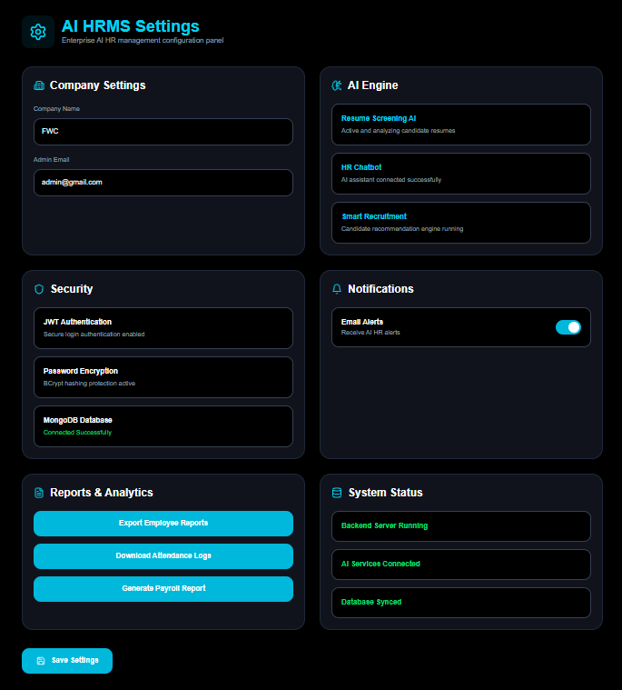Viewport: 622px width, 690px height.
Task: Toggle the Email Alerts switch off
Action: [x=568, y=327]
